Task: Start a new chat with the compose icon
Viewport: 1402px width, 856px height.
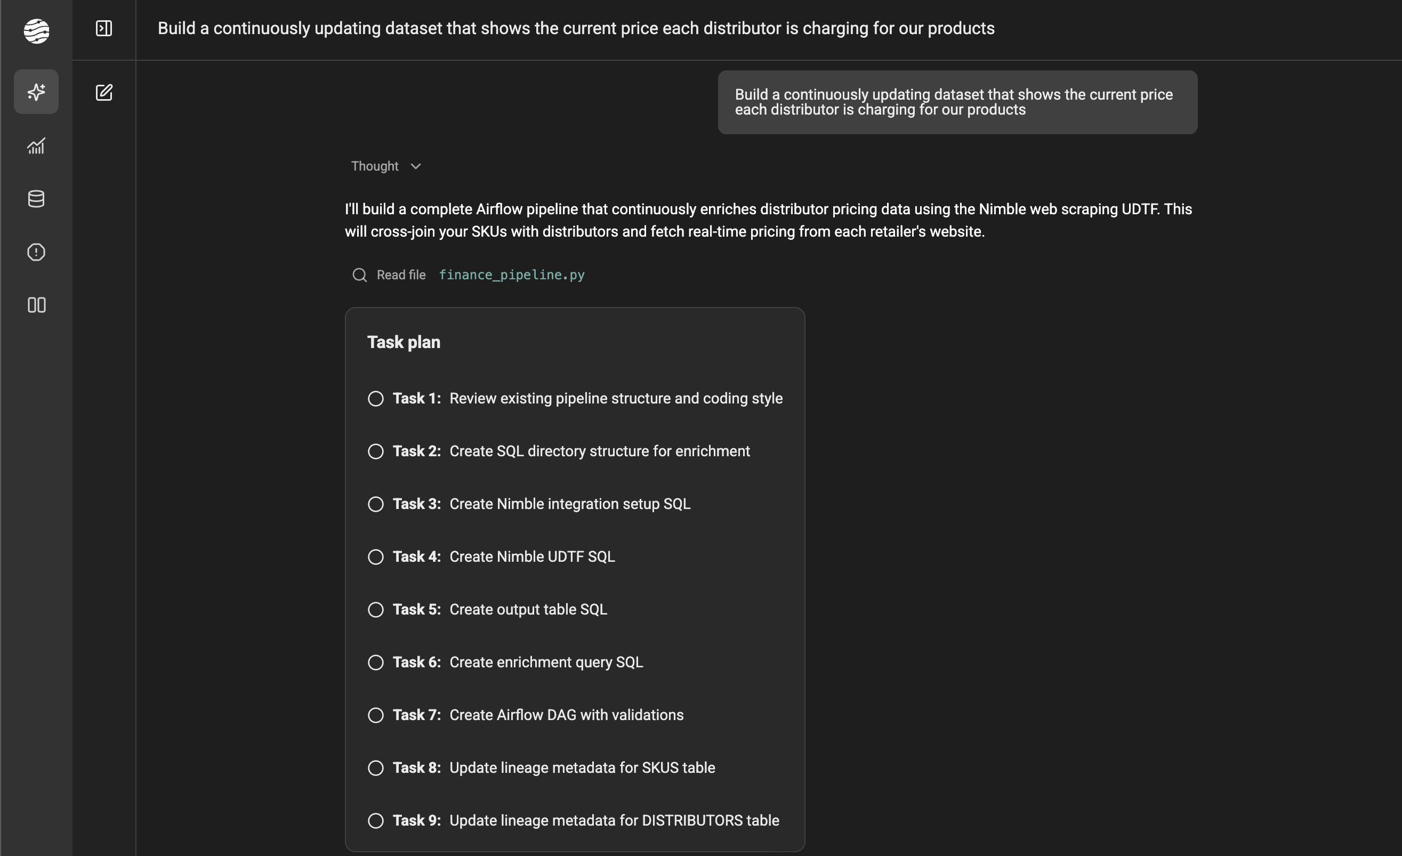Action: (x=103, y=92)
